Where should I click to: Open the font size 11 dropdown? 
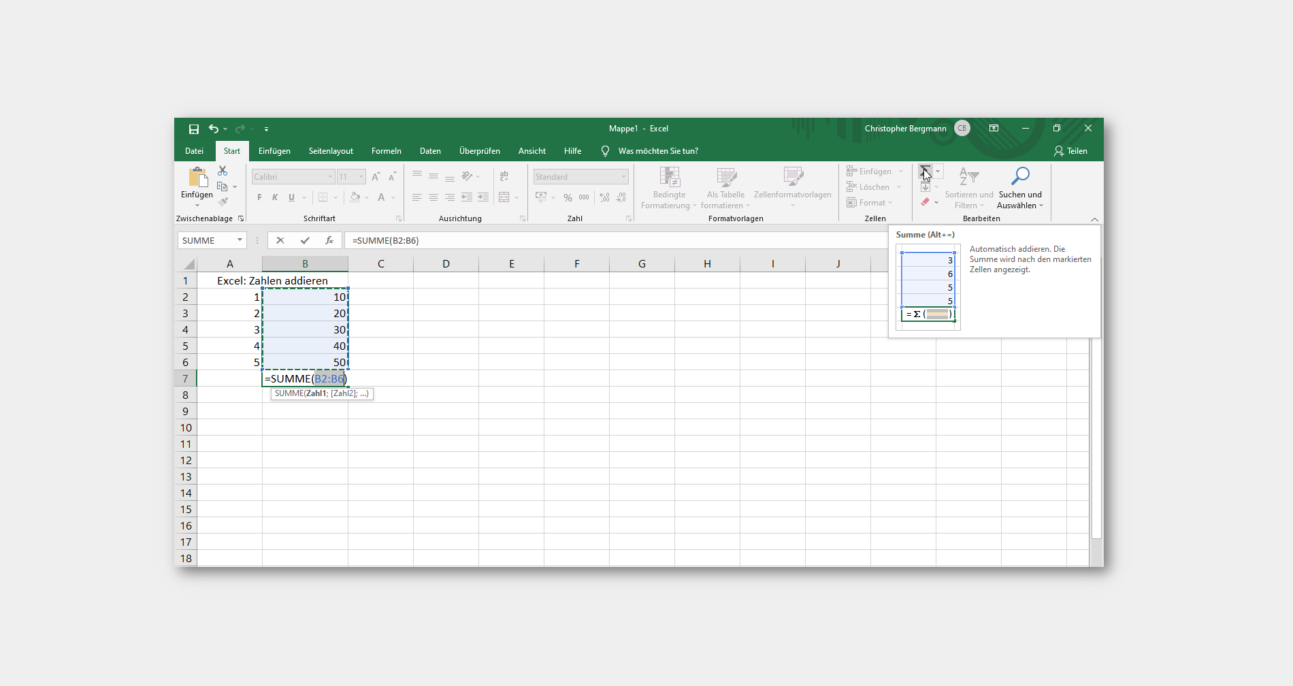click(361, 177)
